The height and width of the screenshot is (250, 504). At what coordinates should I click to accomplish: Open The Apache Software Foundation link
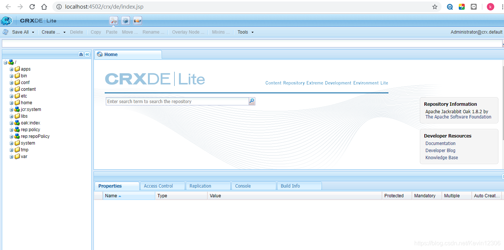pyautogui.click(x=458, y=117)
